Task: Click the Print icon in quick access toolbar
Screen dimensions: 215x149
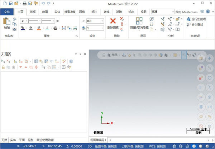Action: pos(25,4)
